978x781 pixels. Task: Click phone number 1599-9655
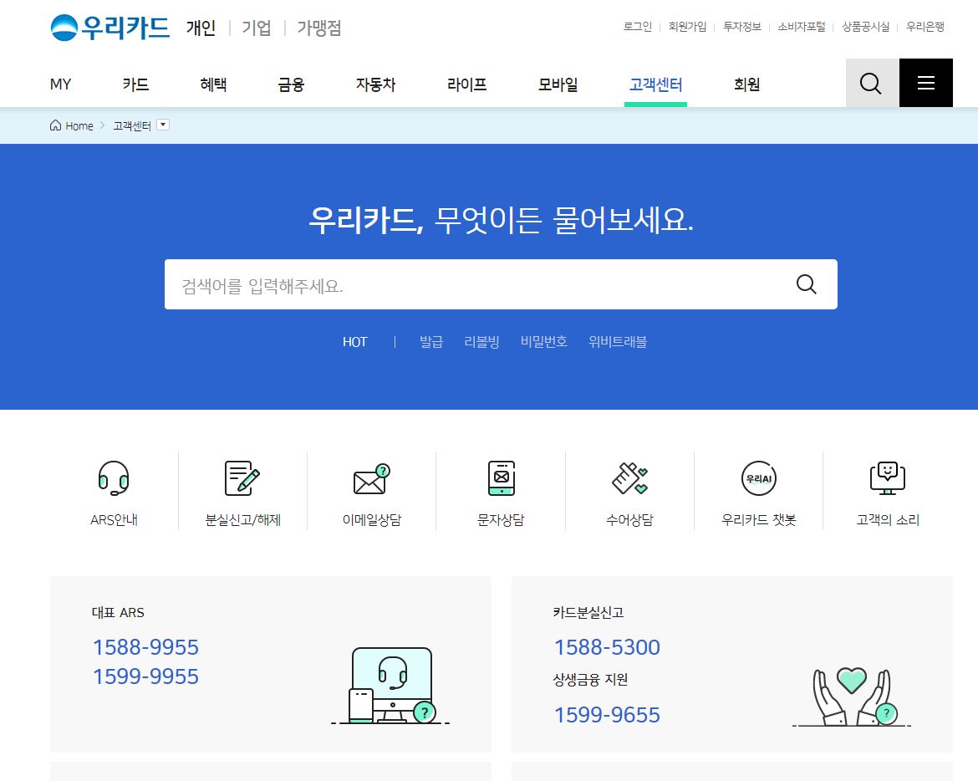point(607,715)
